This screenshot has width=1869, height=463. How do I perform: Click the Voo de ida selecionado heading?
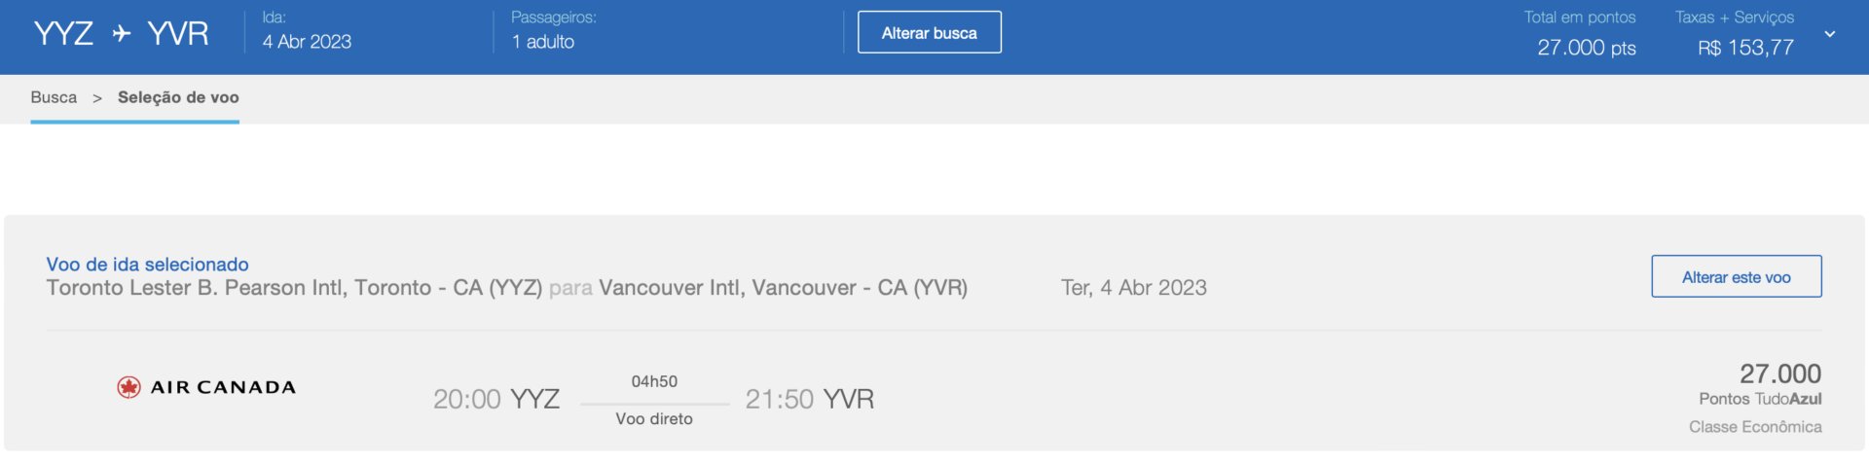pyautogui.click(x=147, y=265)
